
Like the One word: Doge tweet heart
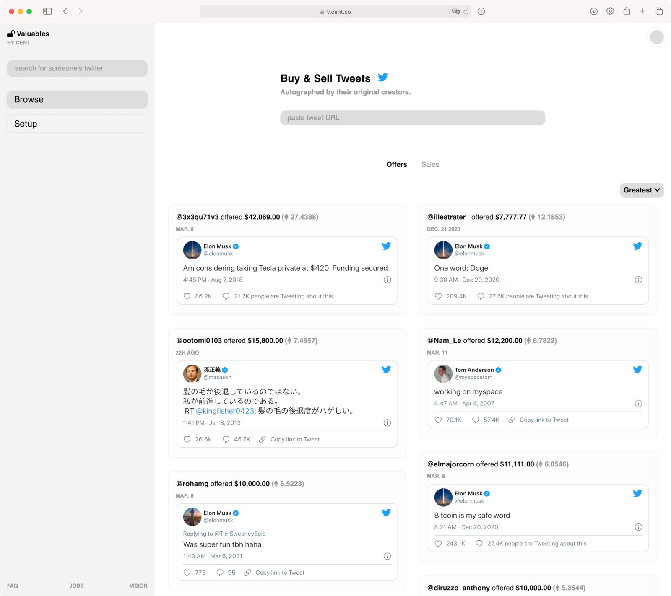438,296
